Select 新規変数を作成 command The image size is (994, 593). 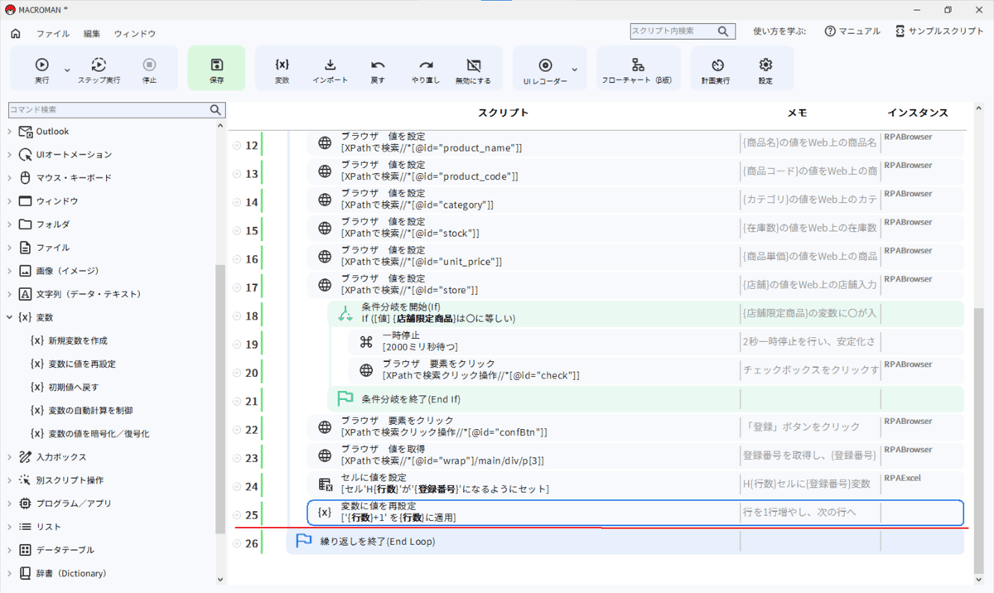coord(69,340)
